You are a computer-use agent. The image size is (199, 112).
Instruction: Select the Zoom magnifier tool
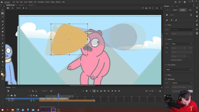(x=2, y=65)
